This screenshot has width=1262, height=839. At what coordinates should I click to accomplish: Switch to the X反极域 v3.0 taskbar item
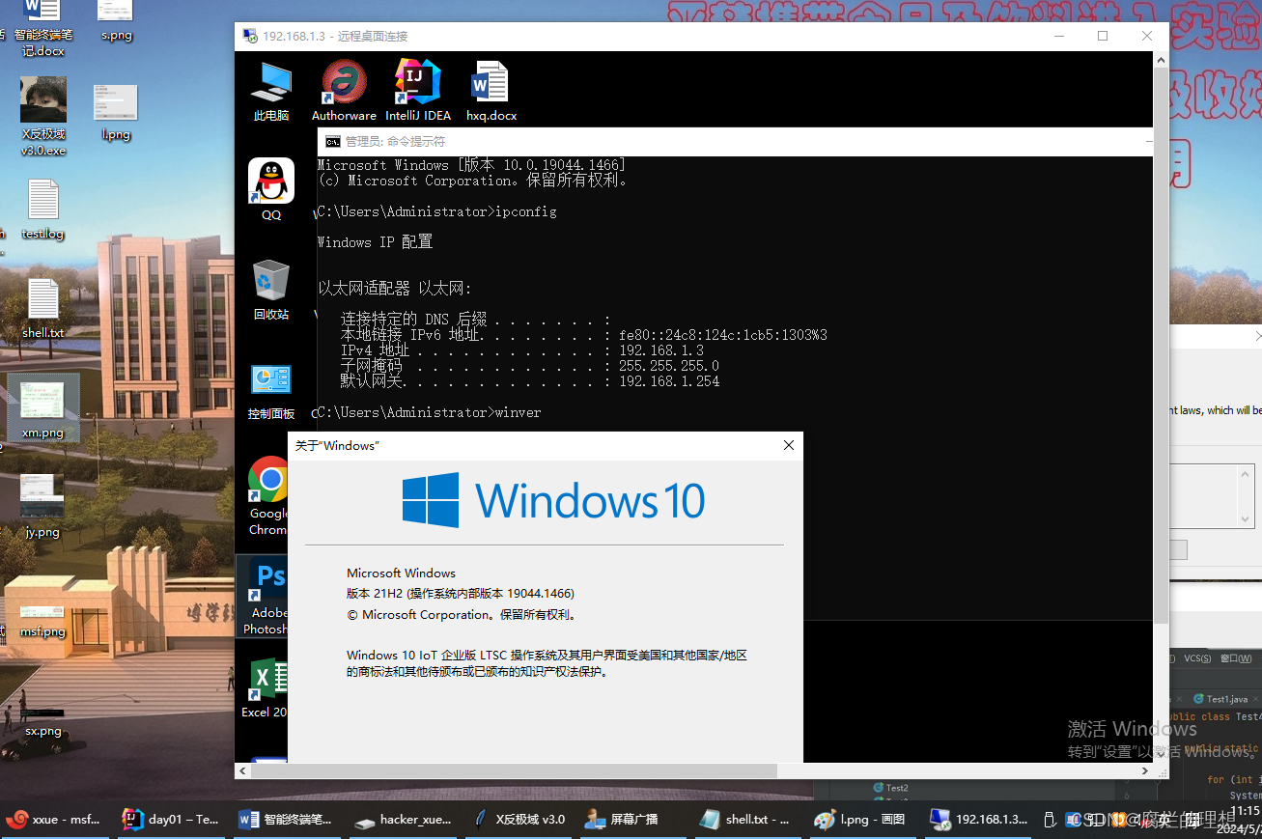point(519,819)
